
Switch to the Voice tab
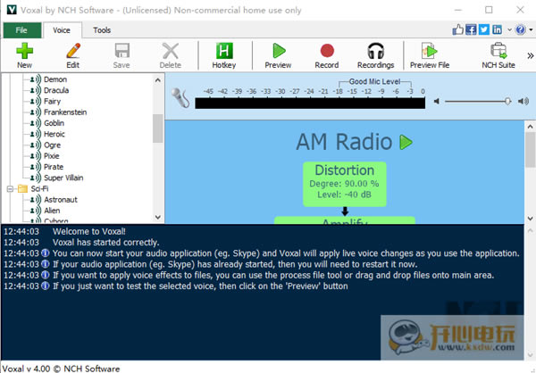pos(62,30)
